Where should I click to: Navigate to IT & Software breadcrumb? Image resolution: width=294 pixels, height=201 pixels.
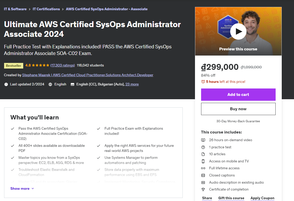click(15, 9)
